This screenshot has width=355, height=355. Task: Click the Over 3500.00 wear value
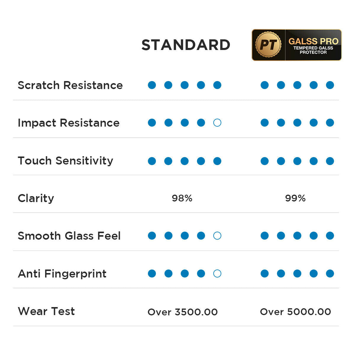[x=183, y=312]
